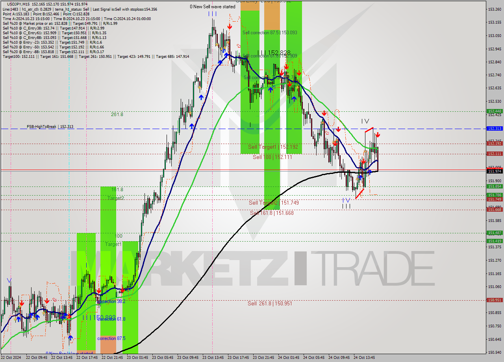Click the 23 Oct 05:45 time label
This screenshot has height=362, width=504.
coord(162,358)
